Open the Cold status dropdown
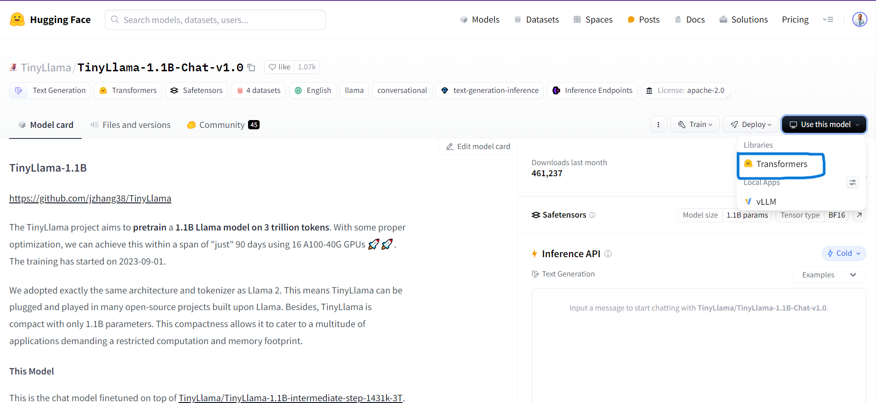Image resolution: width=876 pixels, height=403 pixels. (844, 253)
